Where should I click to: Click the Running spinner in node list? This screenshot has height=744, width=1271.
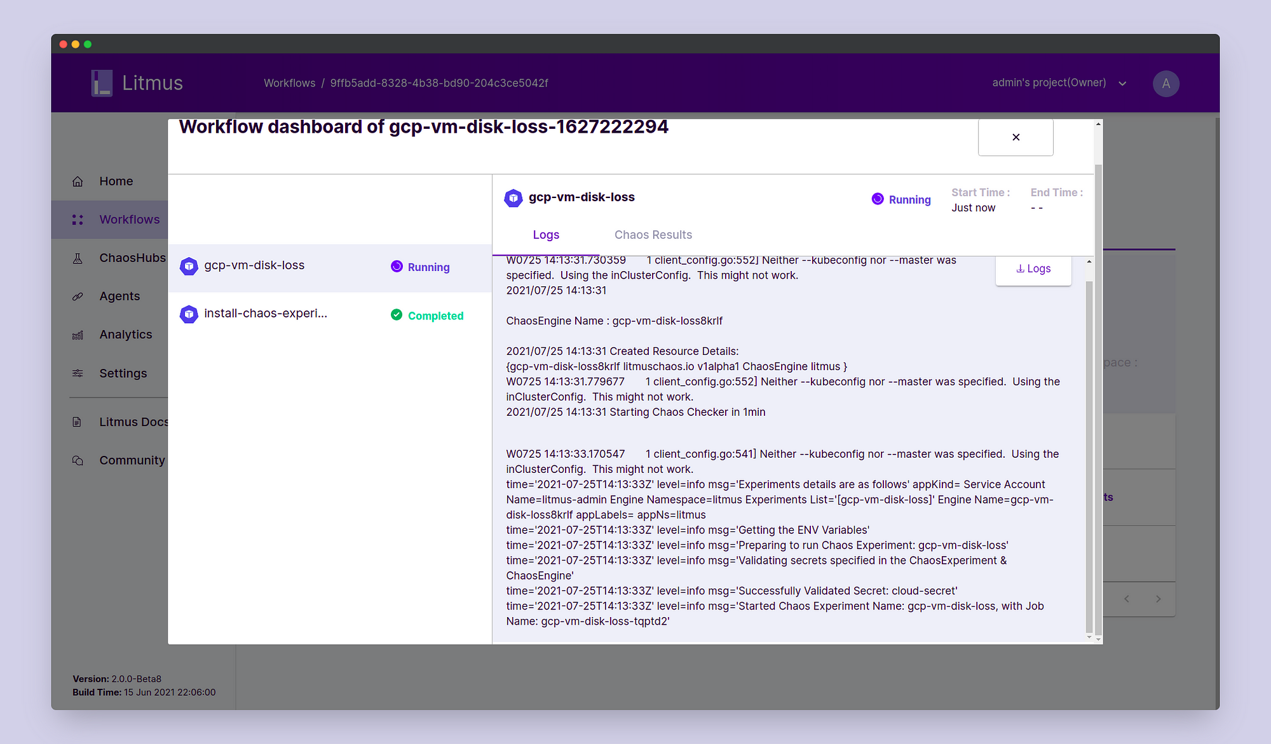[x=397, y=267]
